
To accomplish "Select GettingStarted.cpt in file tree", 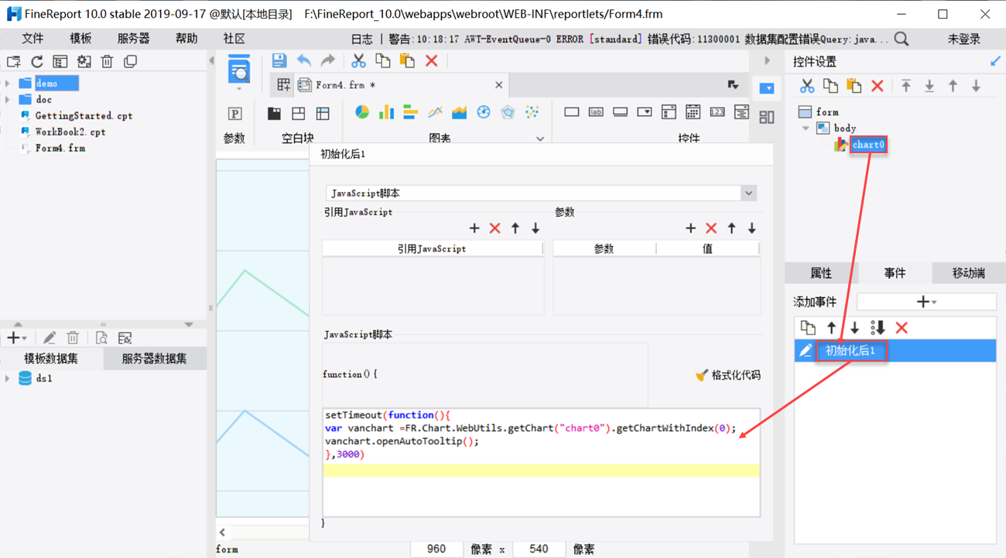I will click(84, 116).
